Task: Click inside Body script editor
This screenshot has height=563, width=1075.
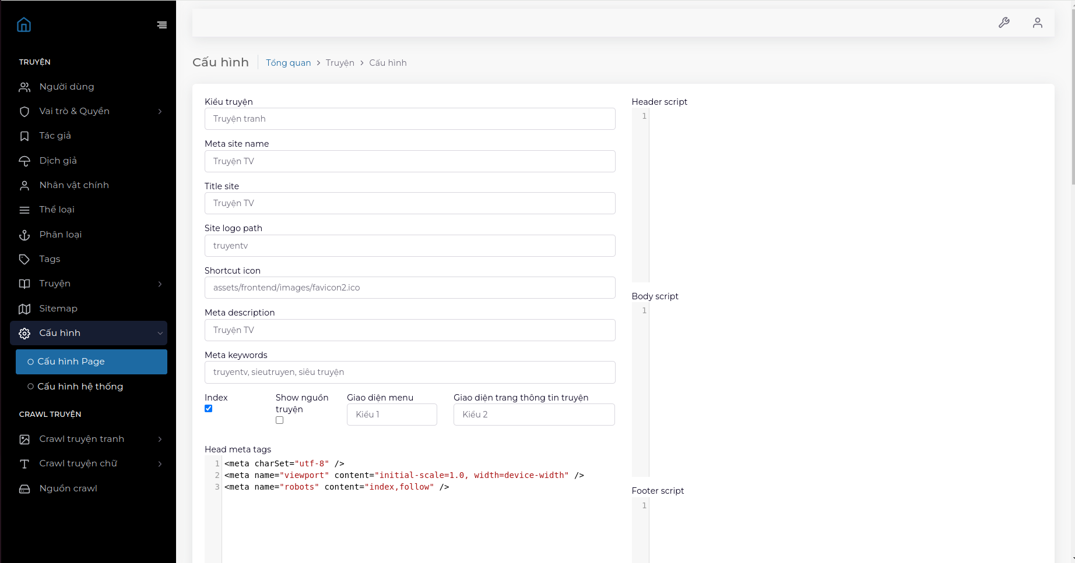Action: 837,391
